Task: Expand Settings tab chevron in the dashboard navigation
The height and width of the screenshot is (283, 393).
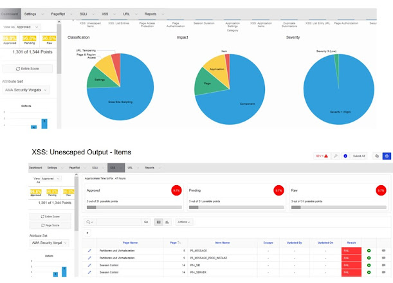Action: tap(42, 14)
